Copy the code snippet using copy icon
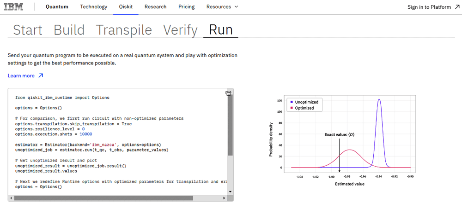Viewport: 462px width, 203px height. coord(228,93)
